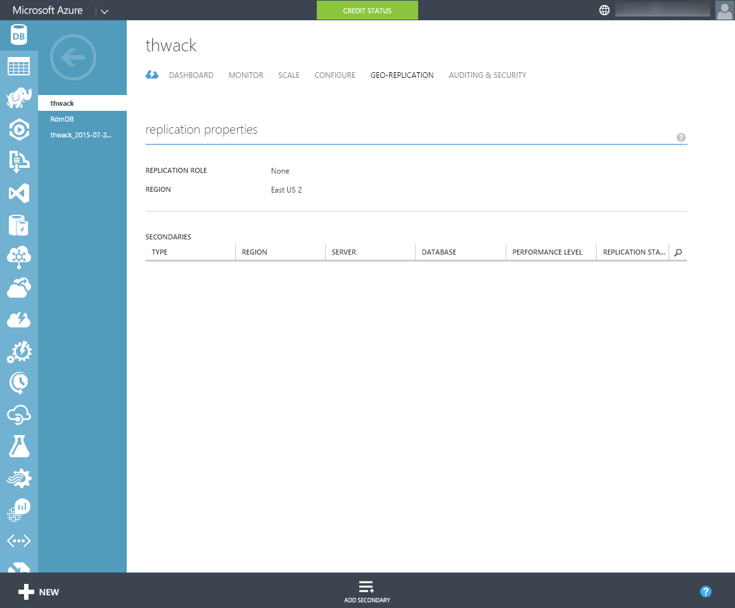735x608 pixels.
Task: Sort by DATABASE column header
Action: tap(460, 252)
